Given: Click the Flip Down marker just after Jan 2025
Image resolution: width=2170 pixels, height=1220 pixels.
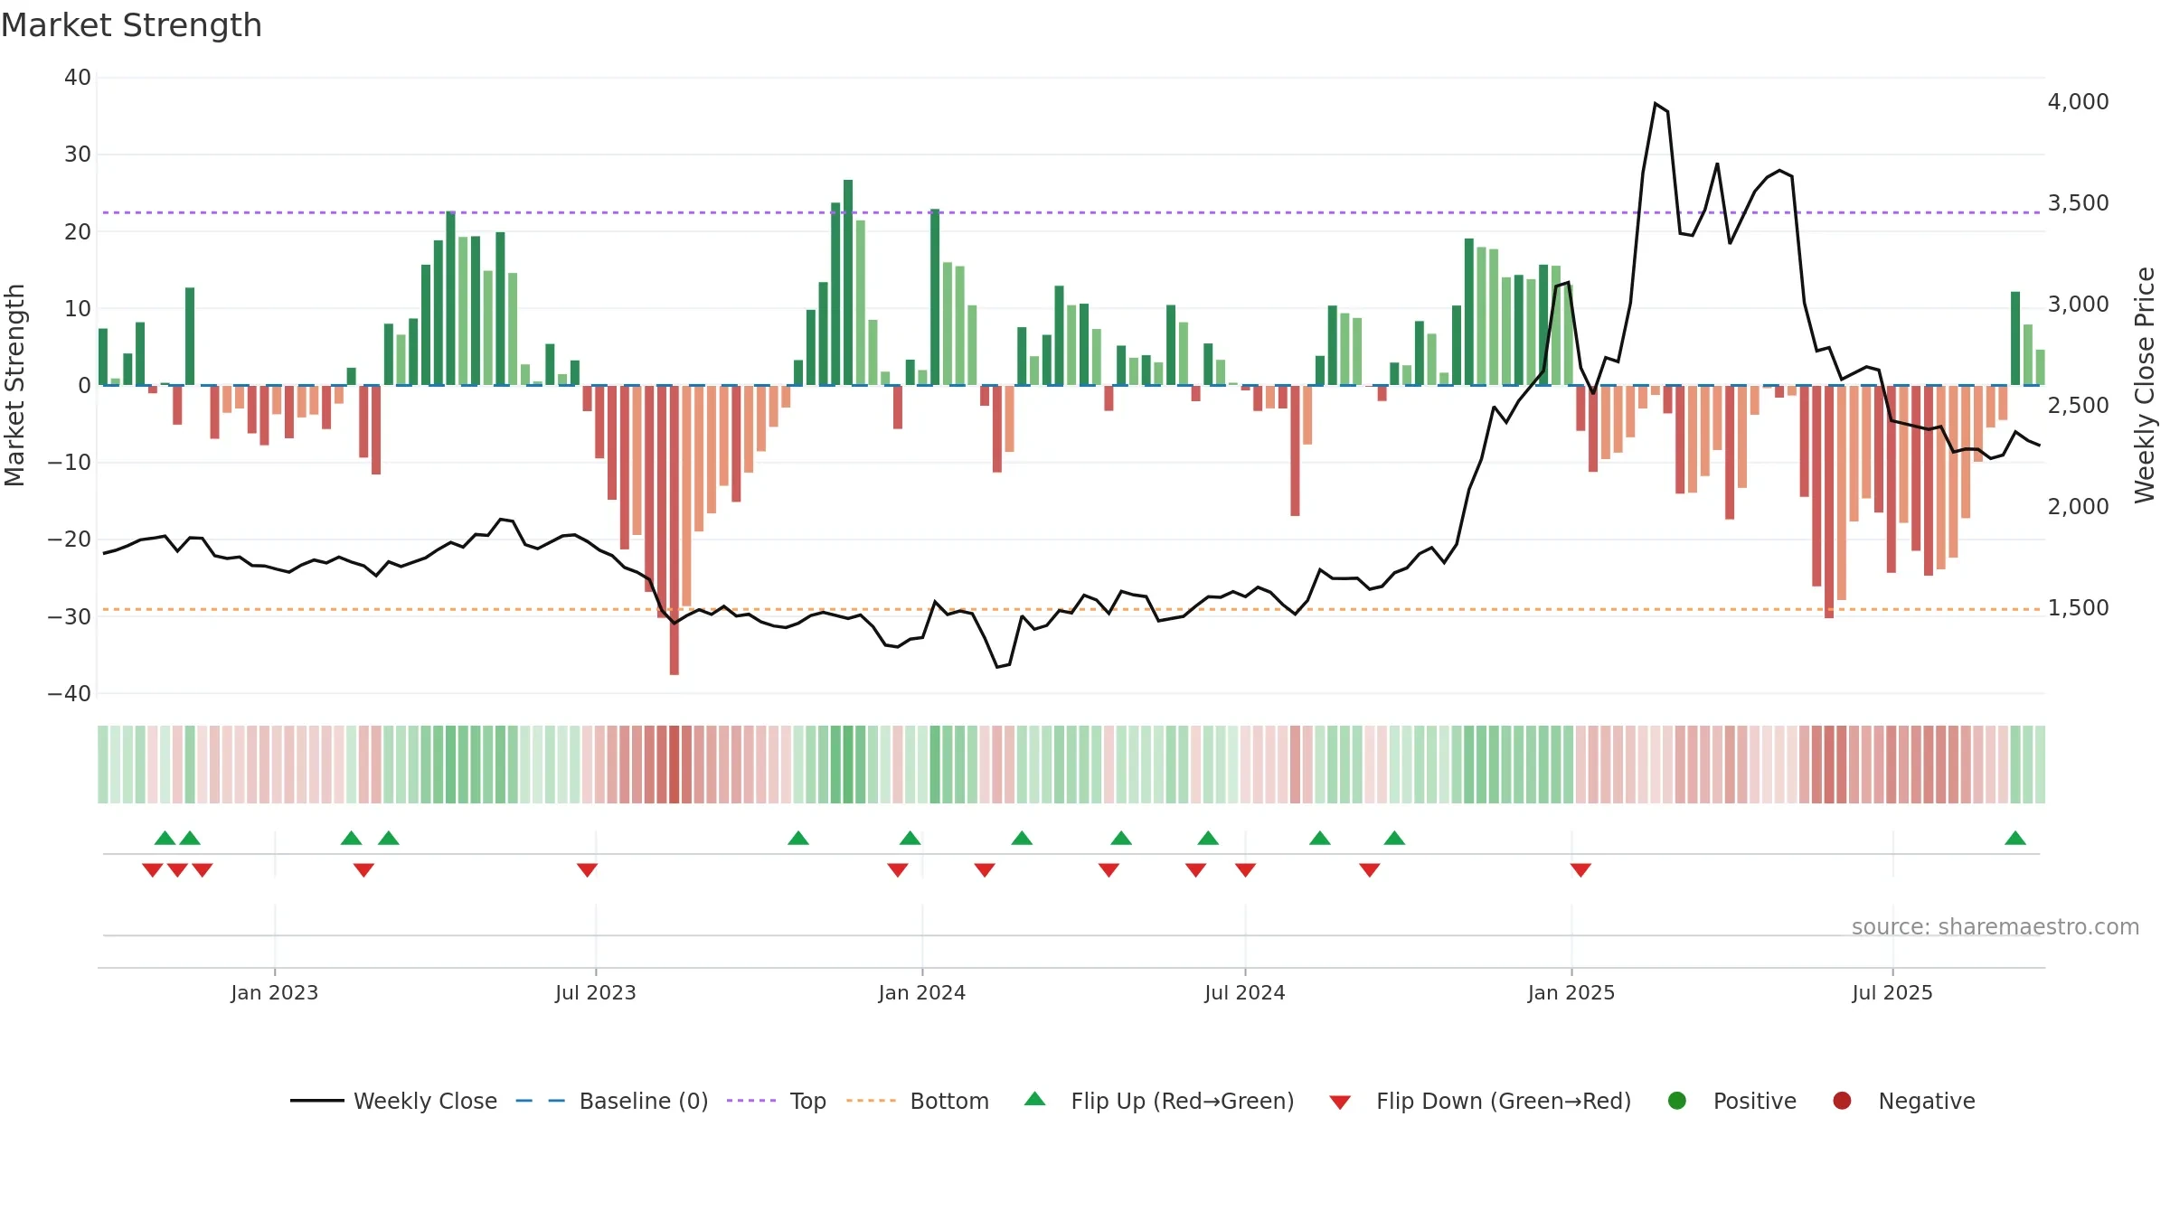Looking at the screenshot, I should coord(1580,870).
